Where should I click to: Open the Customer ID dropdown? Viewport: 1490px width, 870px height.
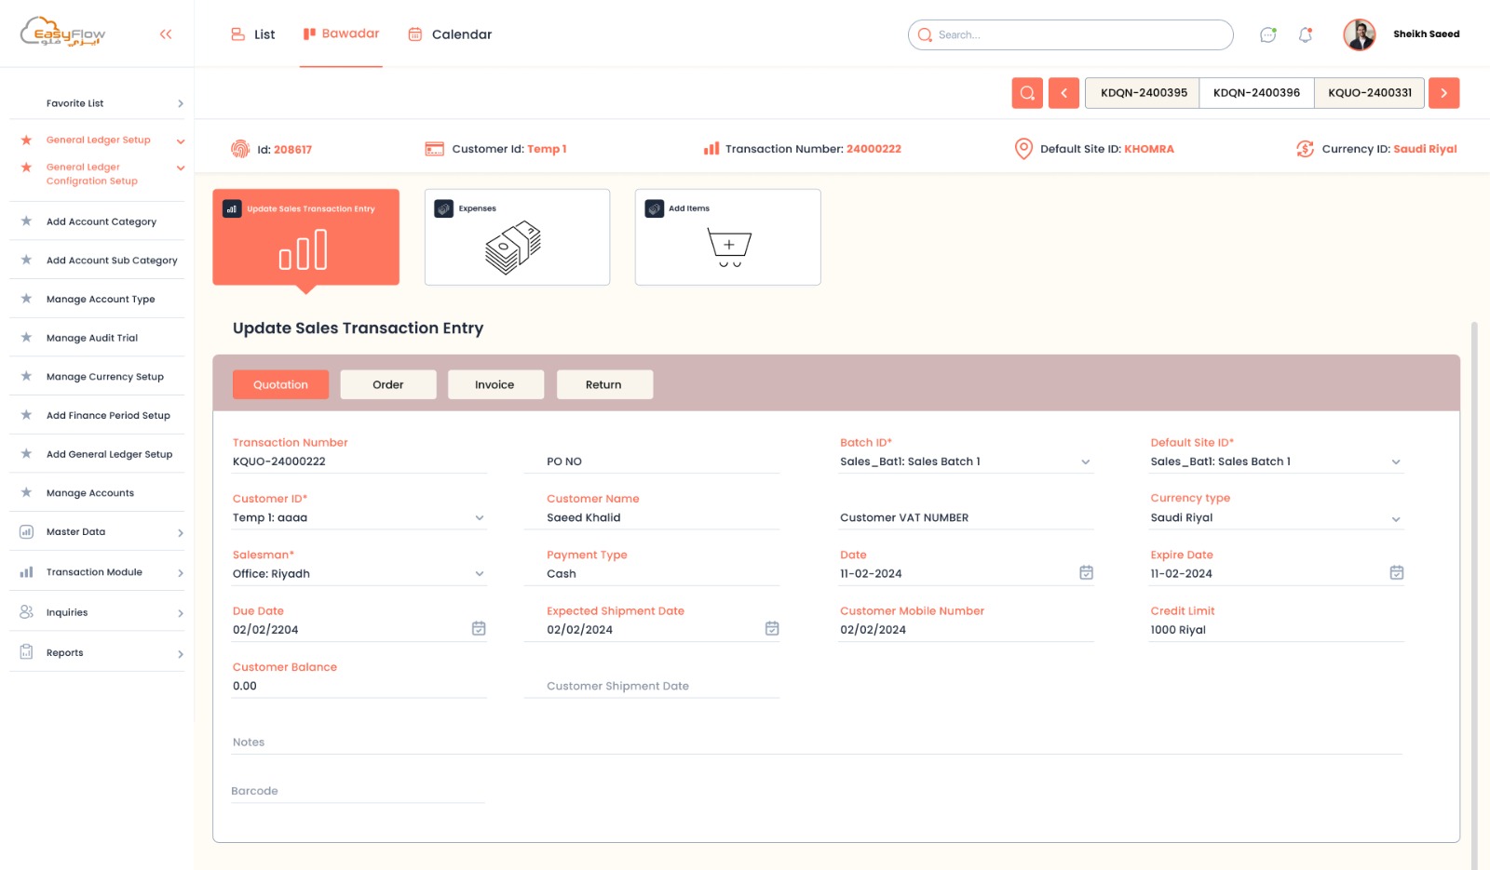480,518
